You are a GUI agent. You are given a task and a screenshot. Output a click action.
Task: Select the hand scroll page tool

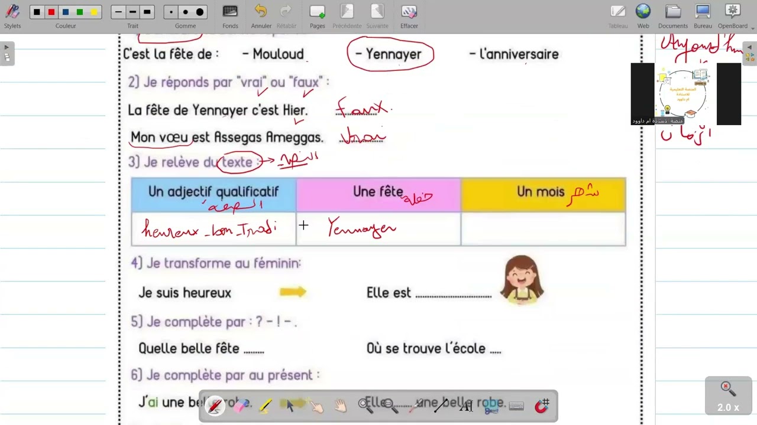pos(341,406)
